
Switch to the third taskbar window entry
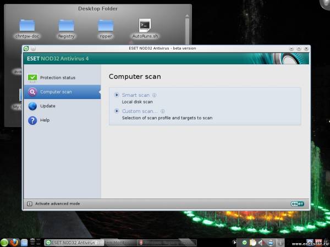[x=167, y=243]
